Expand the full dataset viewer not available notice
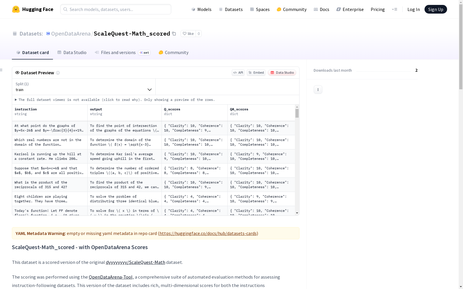 [115, 100]
